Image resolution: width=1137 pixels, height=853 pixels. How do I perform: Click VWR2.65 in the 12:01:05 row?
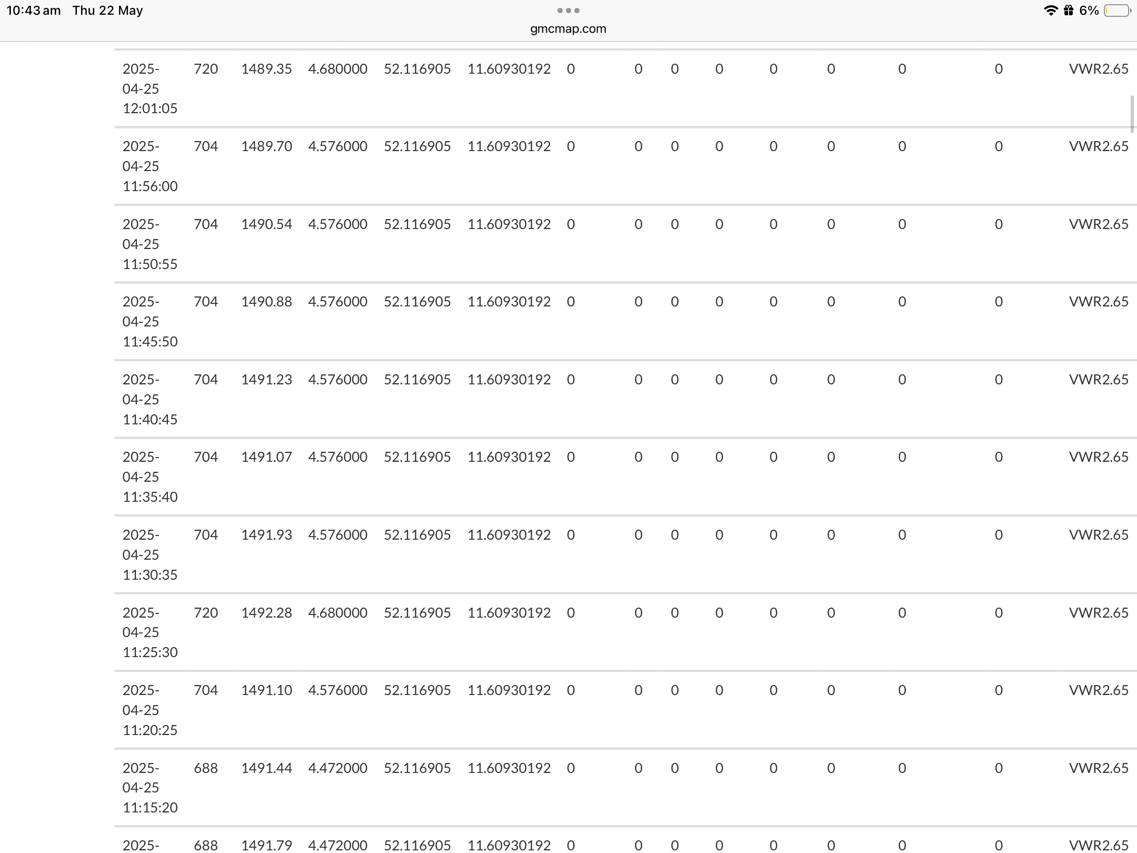pyautogui.click(x=1099, y=69)
